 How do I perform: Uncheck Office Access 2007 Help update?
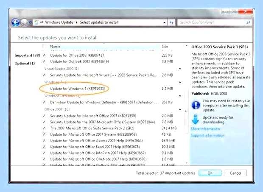click(44, 141)
